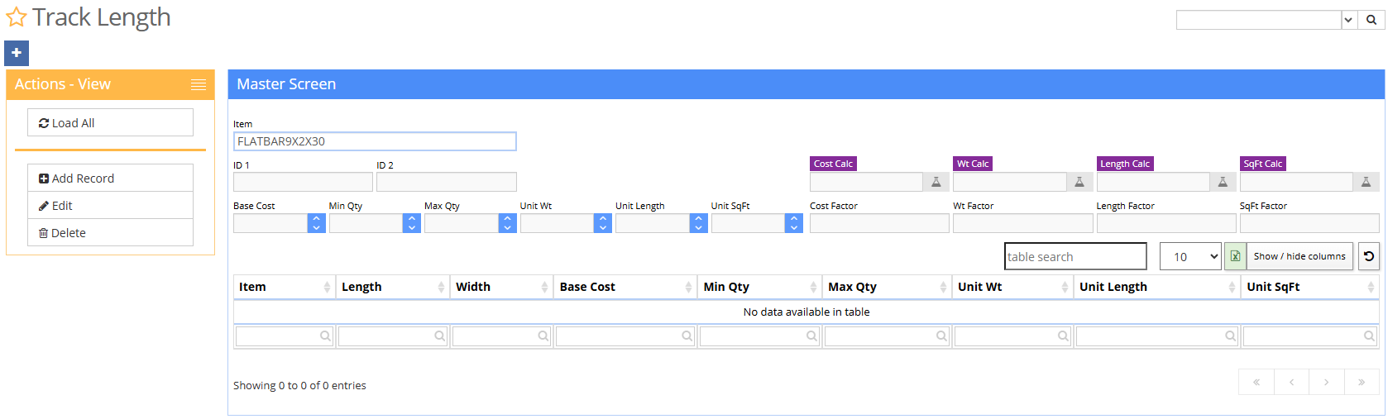Image resolution: width=1388 pixels, height=419 pixels.
Task: Sort by the Unit Wt column header
Action: click(x=1012, y=287)
